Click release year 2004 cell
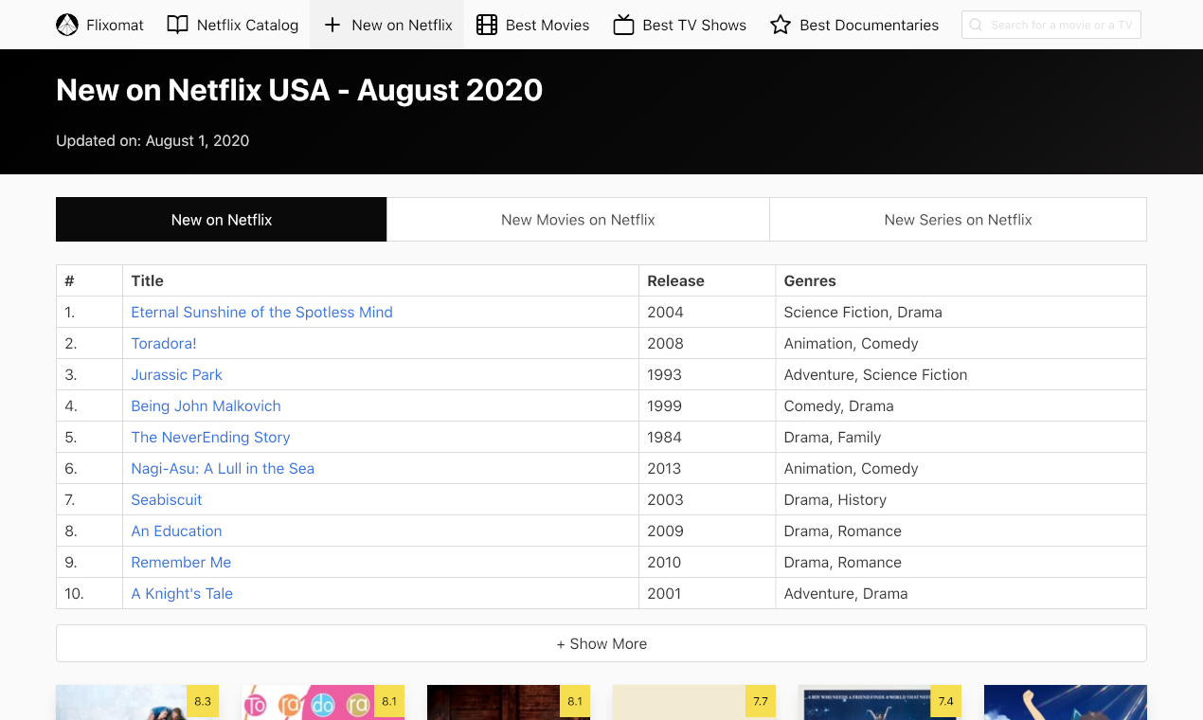1203x720 pixels. pos(707,312)
